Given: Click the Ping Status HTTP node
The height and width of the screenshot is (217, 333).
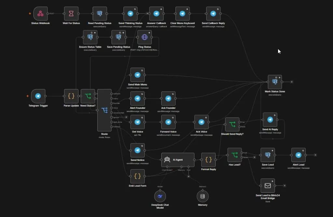Looking at the screenshot, I should pyautogui.click(x=144, y=37).
